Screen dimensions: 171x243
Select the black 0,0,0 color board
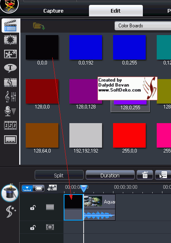42,47
